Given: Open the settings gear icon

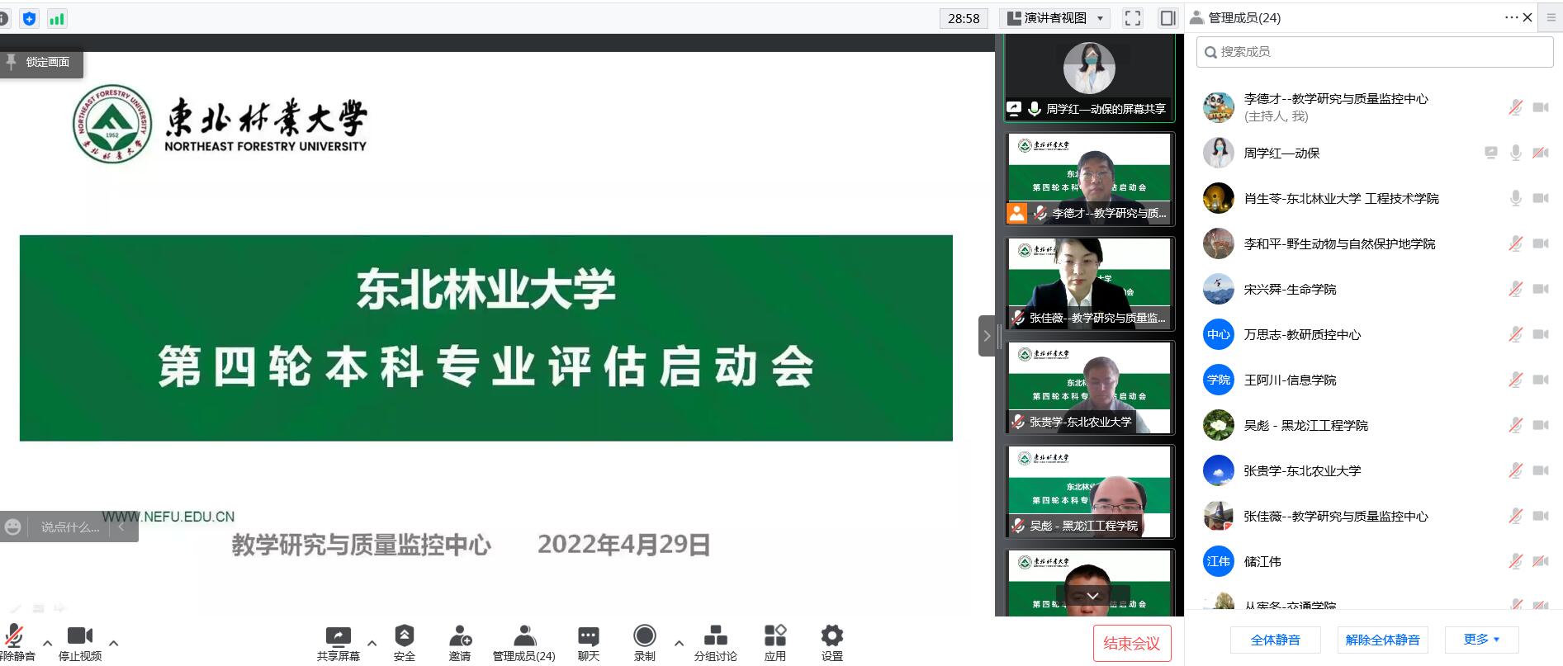Looking at the screenshot, I should click(x=831, y=636).
